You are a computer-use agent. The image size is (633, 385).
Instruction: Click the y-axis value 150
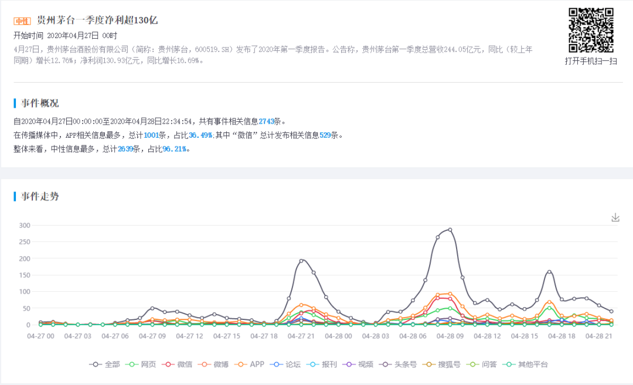pos(25,275)
